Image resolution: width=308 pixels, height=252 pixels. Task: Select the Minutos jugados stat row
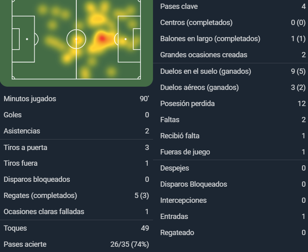pos(76,99)
